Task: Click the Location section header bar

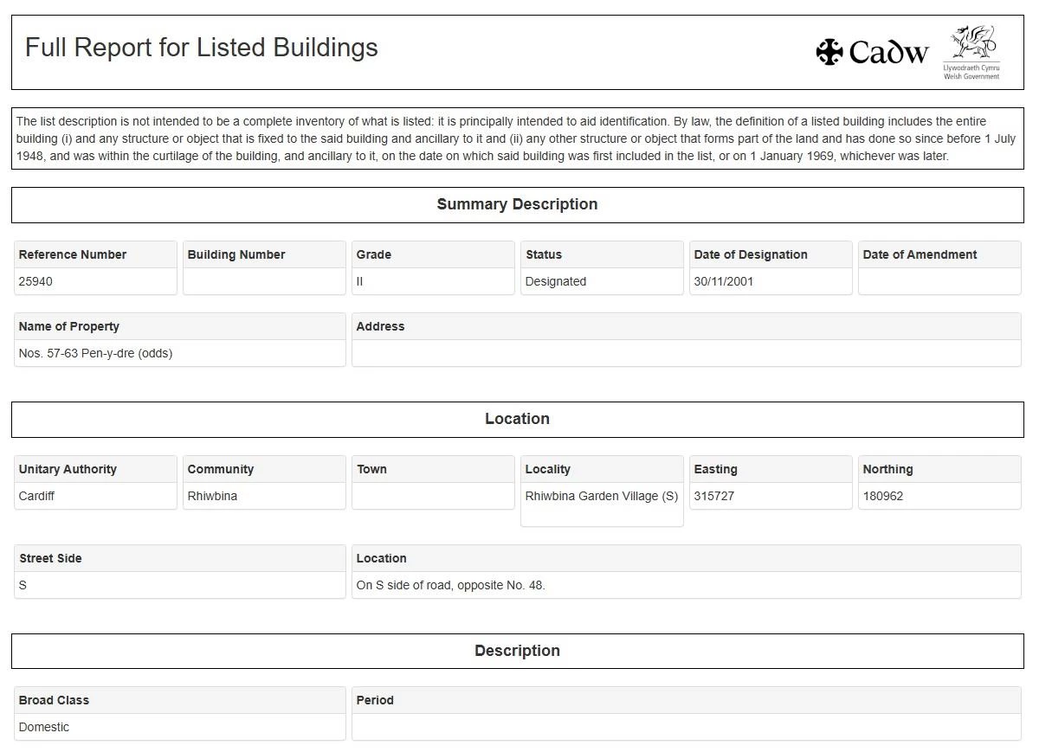Action: (x=517, y=420)
